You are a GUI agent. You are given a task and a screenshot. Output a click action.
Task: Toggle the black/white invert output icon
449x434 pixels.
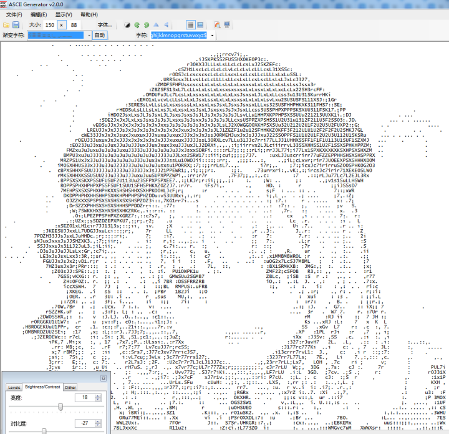click(127, 25)
